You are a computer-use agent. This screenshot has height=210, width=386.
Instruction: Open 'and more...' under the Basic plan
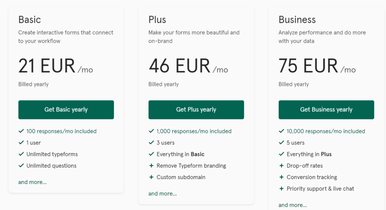32,182
